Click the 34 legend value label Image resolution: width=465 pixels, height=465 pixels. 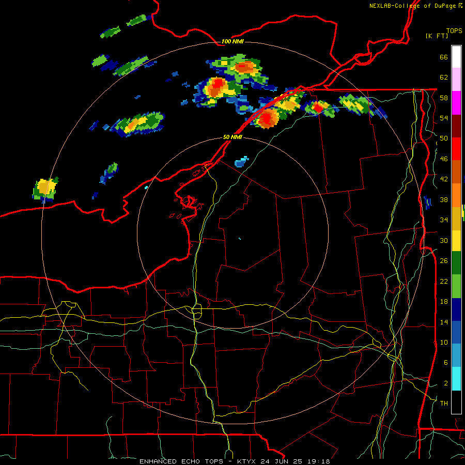point(444,220)
